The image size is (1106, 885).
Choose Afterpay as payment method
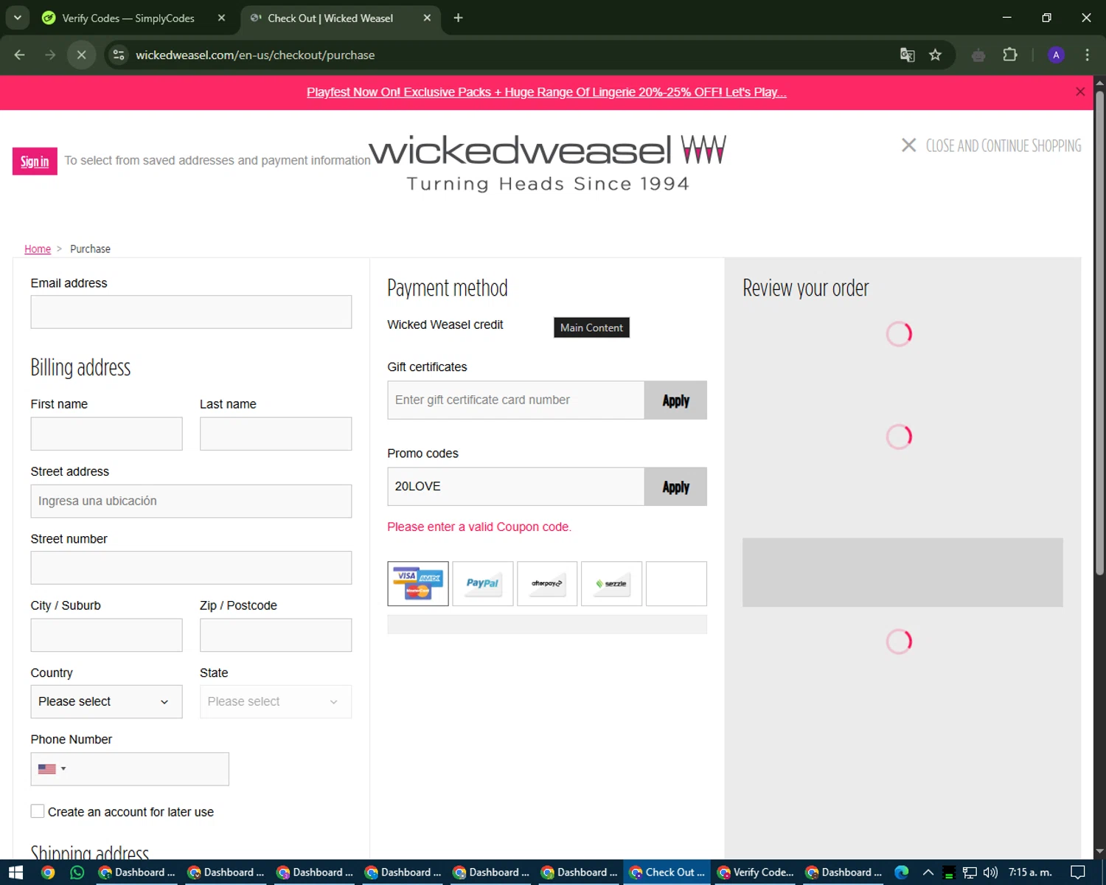click(547, 583)
